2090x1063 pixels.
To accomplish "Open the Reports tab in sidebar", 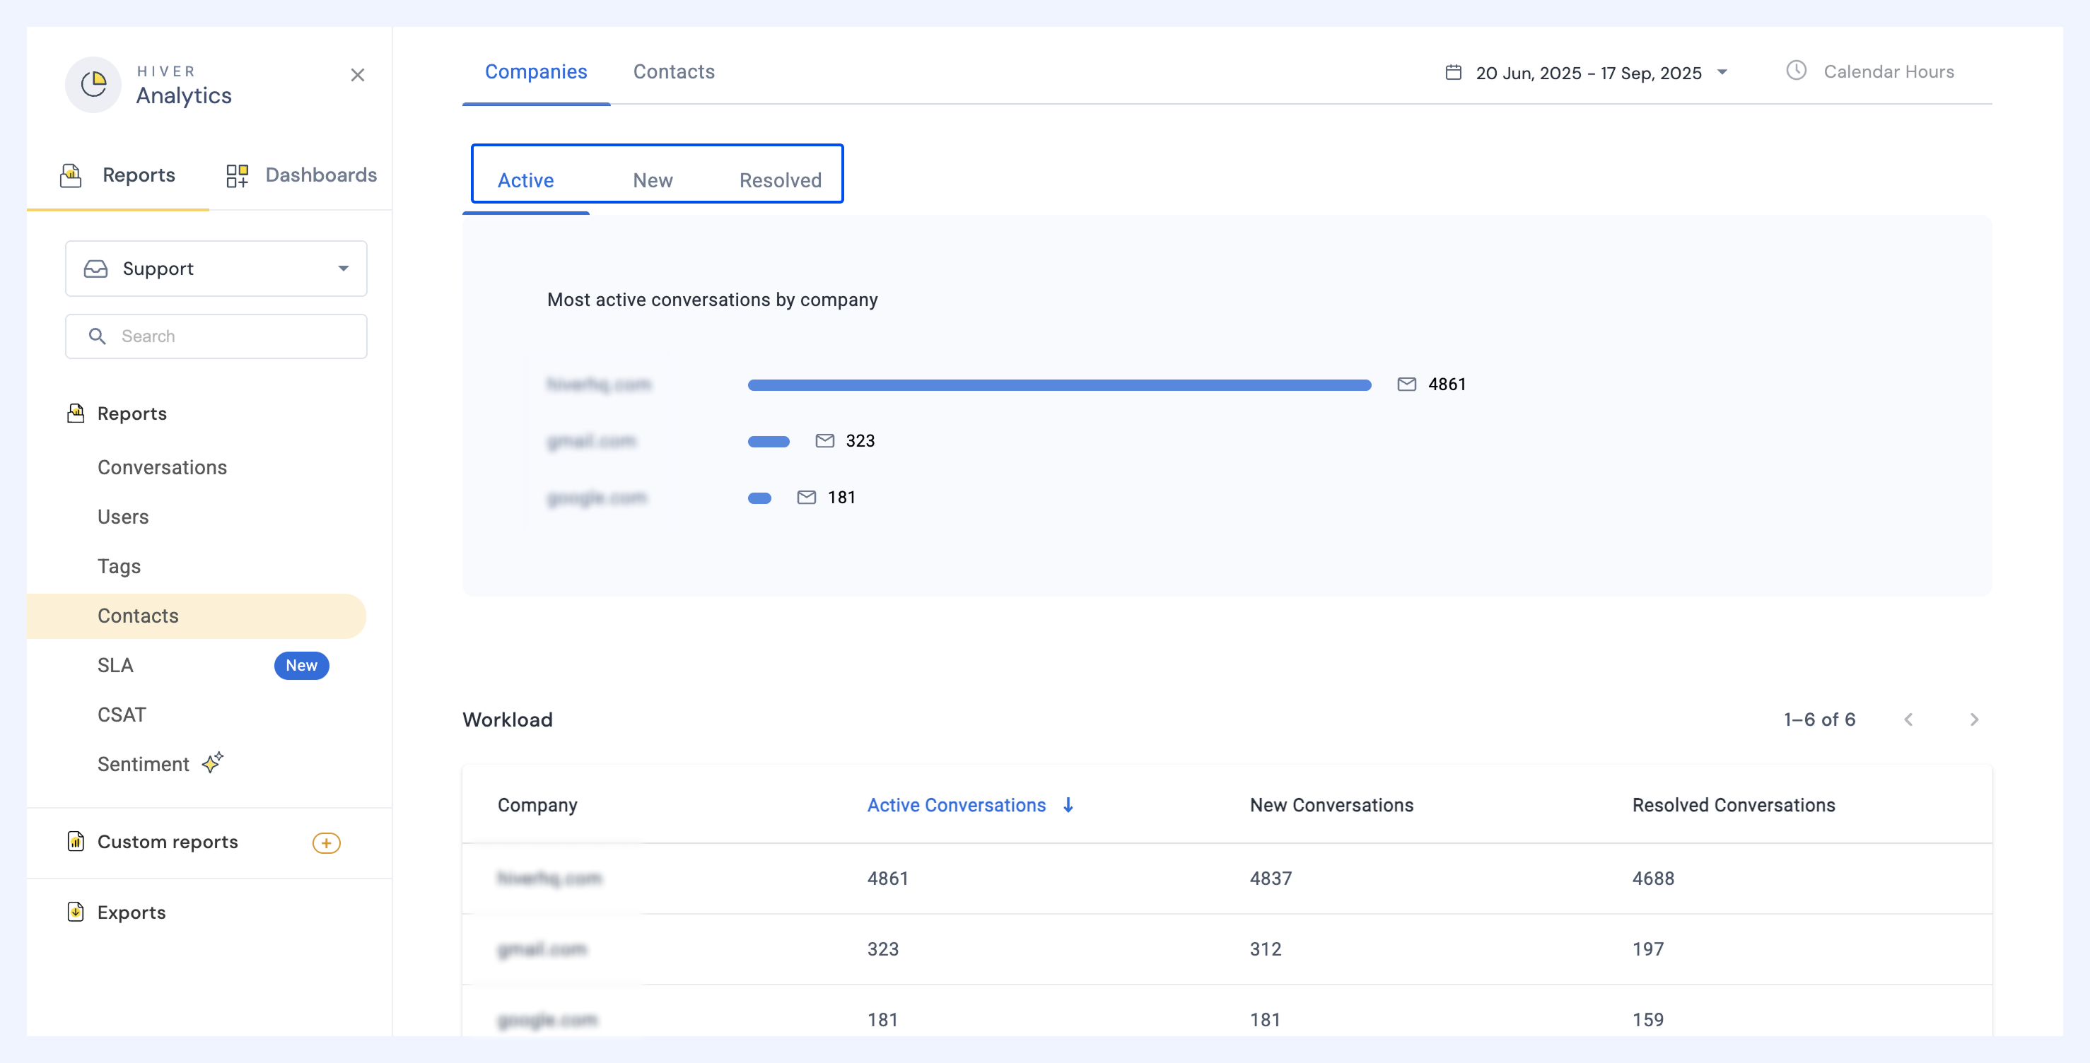I will click(117, 175).
